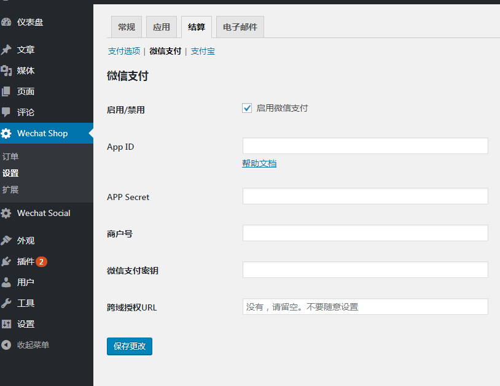Focus the APP Secret input field
Viewport: 500px width, 386px height.
click(365, 196)
